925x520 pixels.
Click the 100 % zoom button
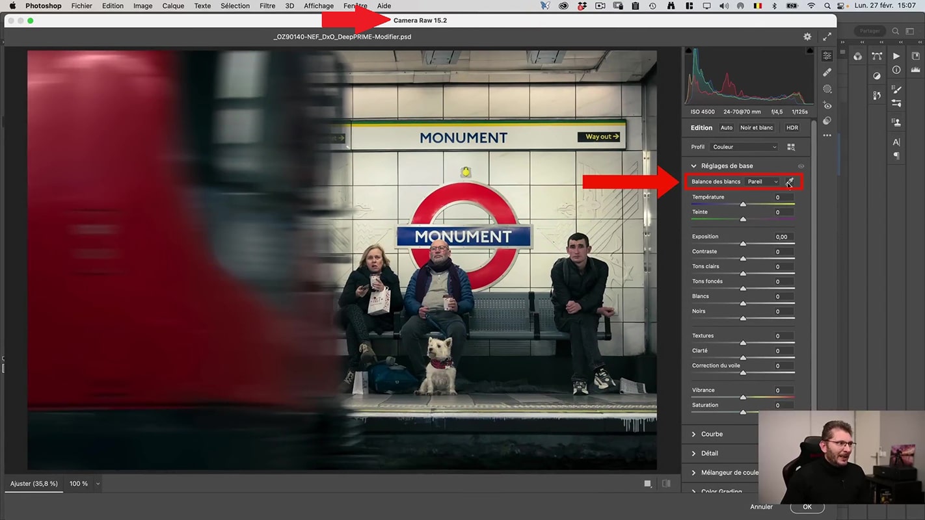click(x=79, y=484)
